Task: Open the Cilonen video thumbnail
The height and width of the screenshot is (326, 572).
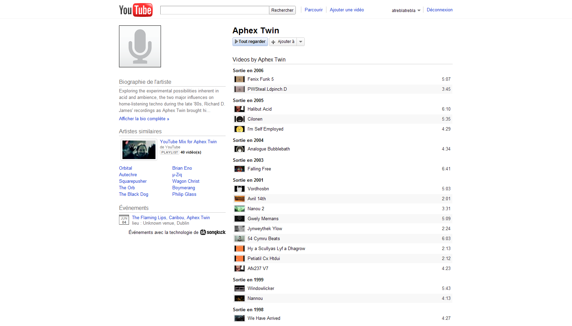Action: [x=239, y=119]
